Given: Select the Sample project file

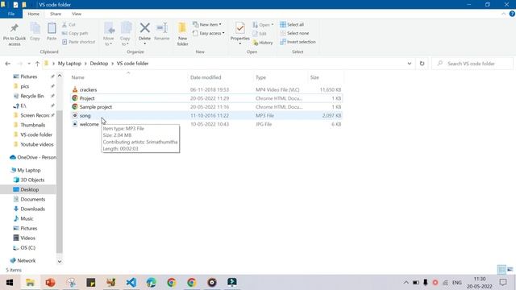Looking at the screenshot, I should pos(206,107).
